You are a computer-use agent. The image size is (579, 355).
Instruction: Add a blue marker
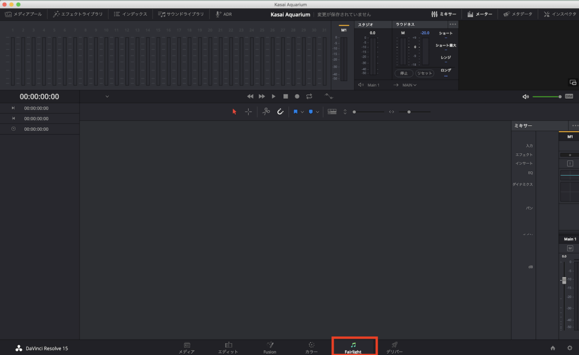(x=310, y=112)
